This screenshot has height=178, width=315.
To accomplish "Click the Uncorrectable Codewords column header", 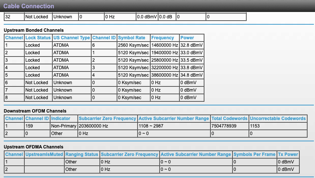I will 278,119.
